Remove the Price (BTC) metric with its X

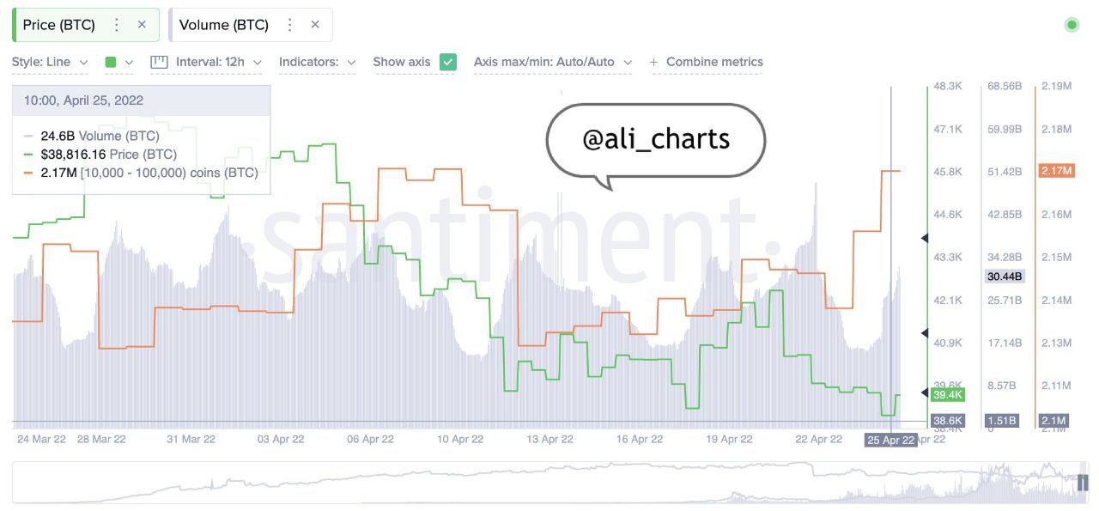[x=142, y=25]
